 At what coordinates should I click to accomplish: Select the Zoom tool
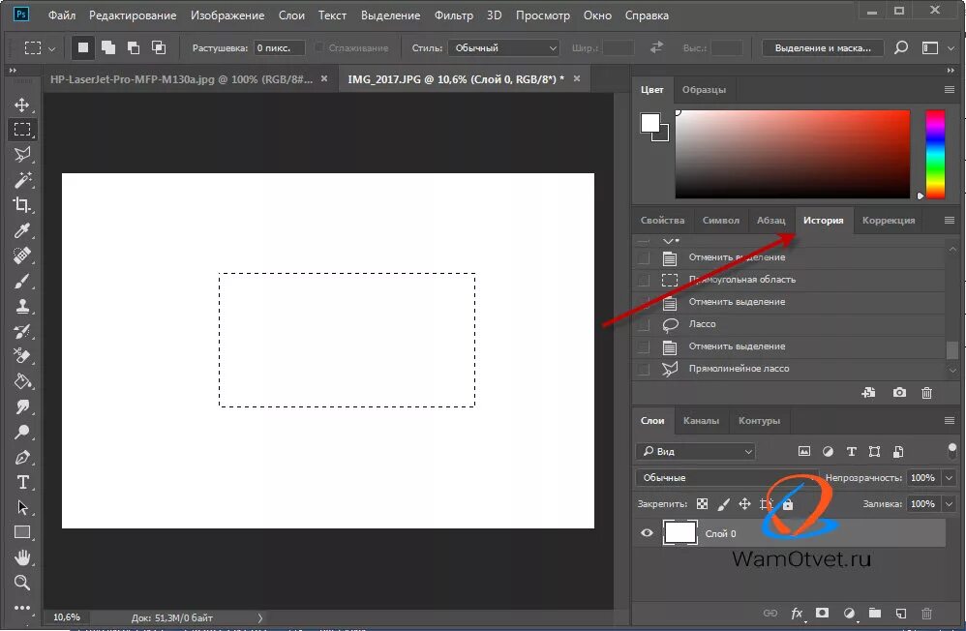22,583
